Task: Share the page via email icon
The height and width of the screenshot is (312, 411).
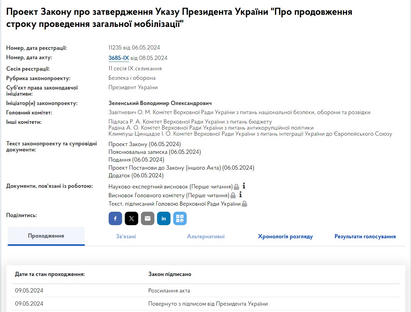Action: (147, 218)
